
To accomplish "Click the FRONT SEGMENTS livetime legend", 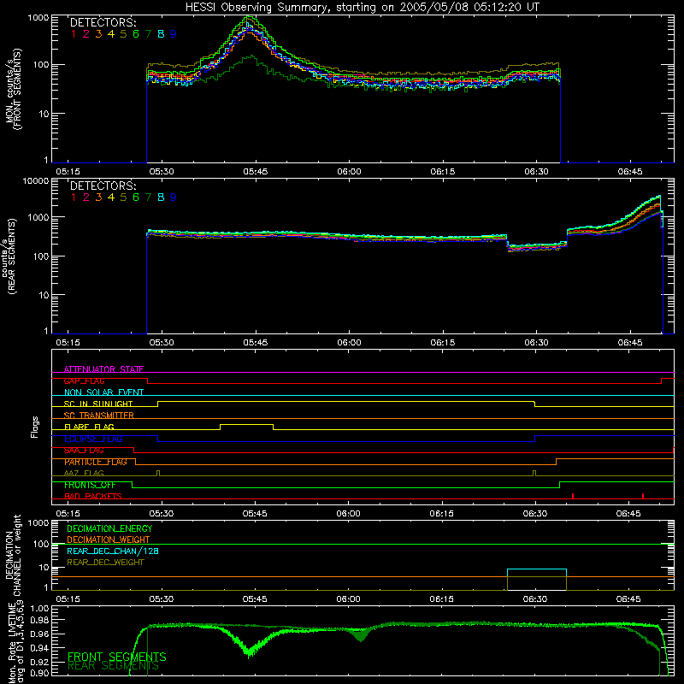I will click(117, 657).
